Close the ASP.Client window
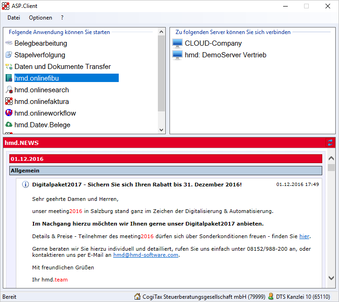The height and width of the screenshot is (302, 339). [x=328, y=6]
